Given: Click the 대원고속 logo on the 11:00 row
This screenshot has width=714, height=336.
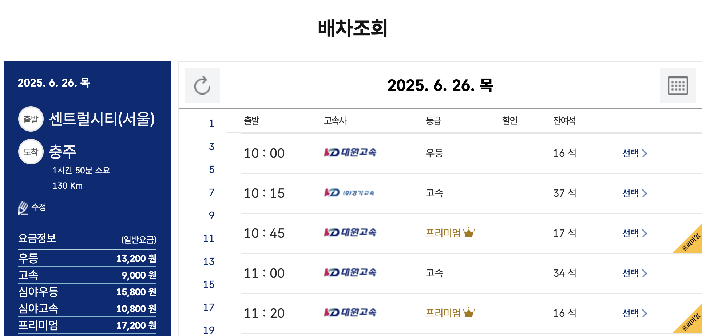Looking at the screenshot, I should tap(350, 272).
